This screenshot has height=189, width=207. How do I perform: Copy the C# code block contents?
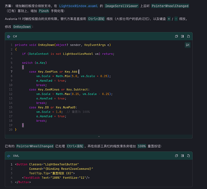pos(176,36)
